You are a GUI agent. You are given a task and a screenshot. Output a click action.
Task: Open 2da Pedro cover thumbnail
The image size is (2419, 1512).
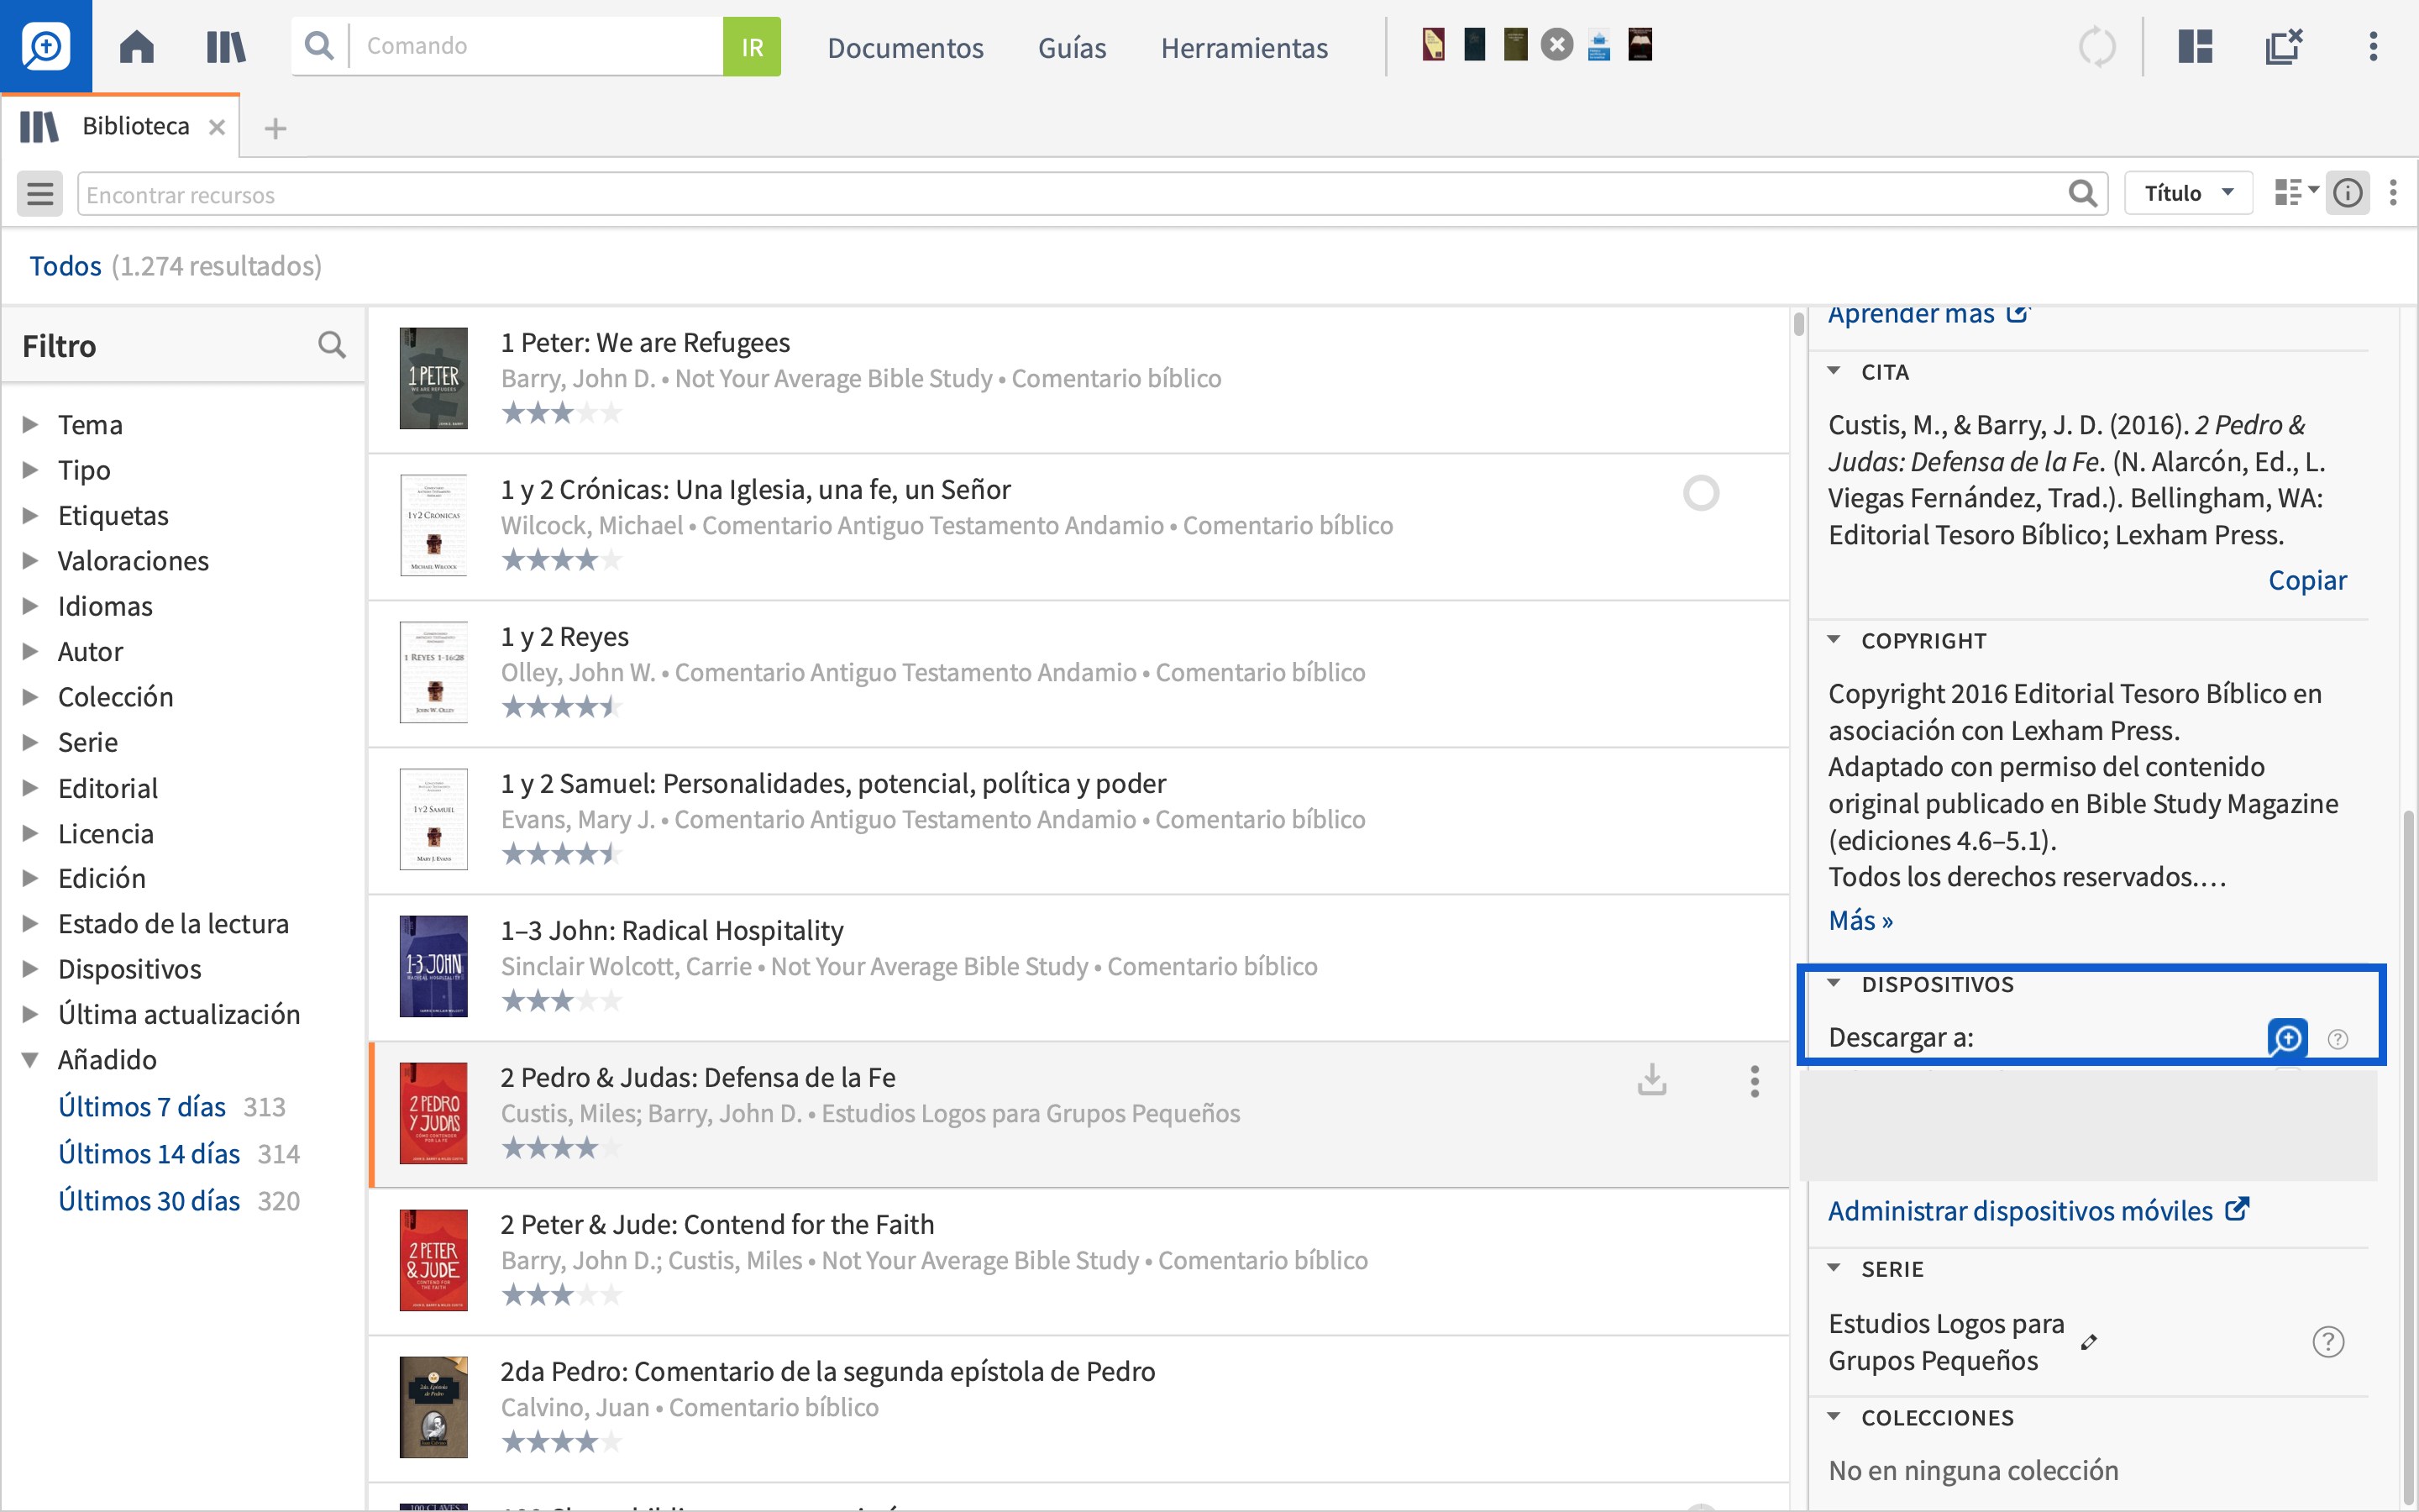(433, 1407)
